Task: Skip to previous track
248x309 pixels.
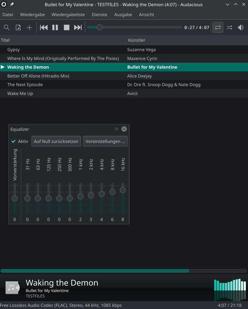Action: pyautogui.click(x=44, y=27)
